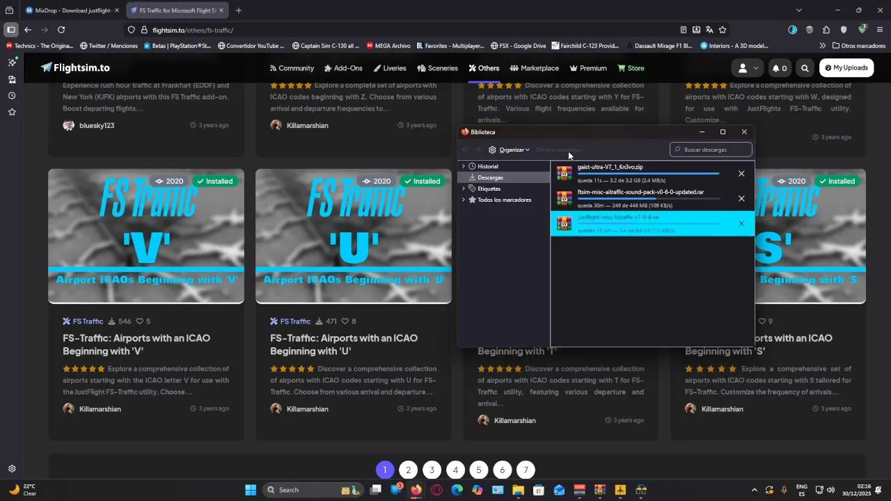
Task: Bookmark this page with star icon
Action: (723, 30)
